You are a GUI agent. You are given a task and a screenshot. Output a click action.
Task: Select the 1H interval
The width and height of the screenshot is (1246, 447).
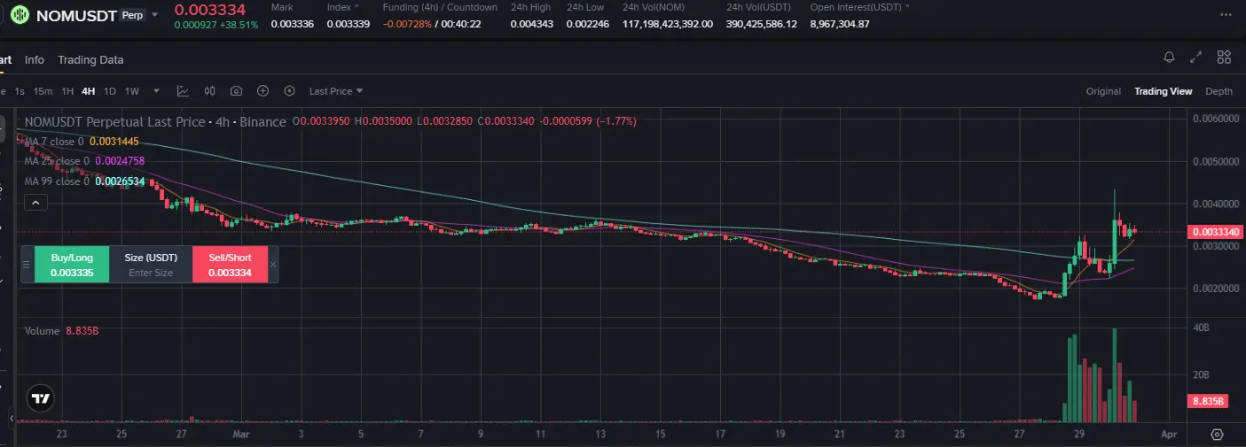point(67,91)
